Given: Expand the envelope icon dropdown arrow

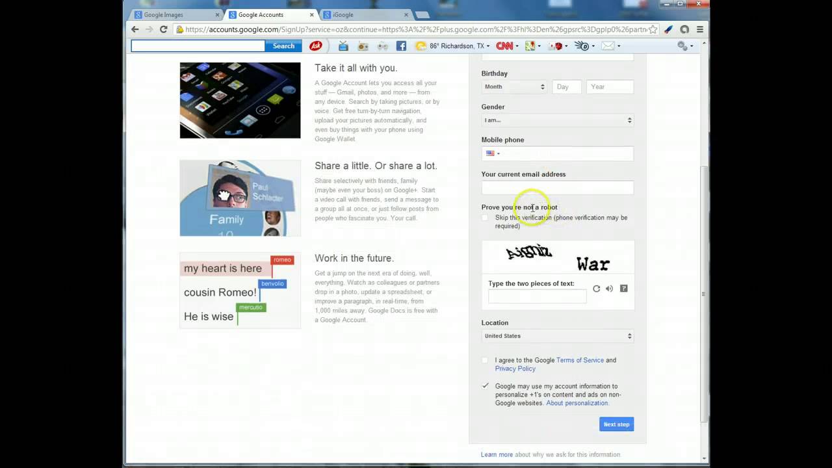Looking at the screenshot, I should pos(619,46).
